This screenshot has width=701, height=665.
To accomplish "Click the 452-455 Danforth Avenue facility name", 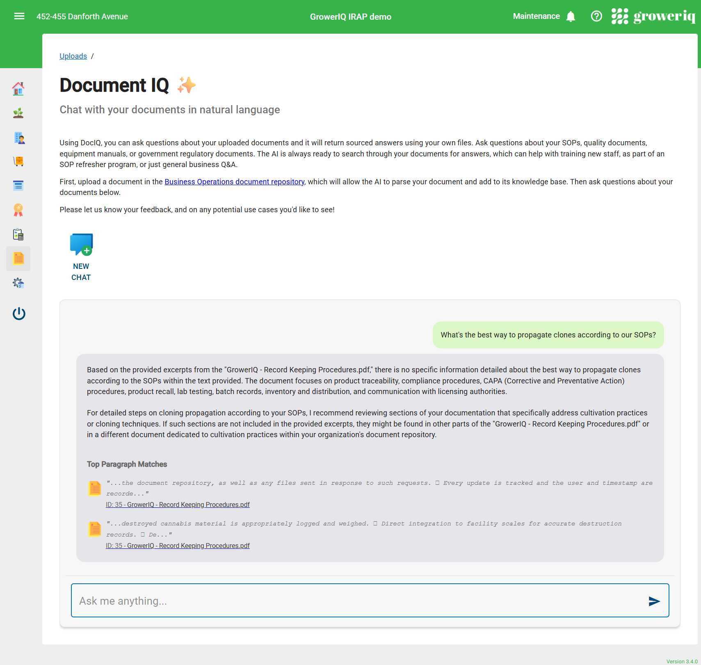I will [x=82, y=16].
